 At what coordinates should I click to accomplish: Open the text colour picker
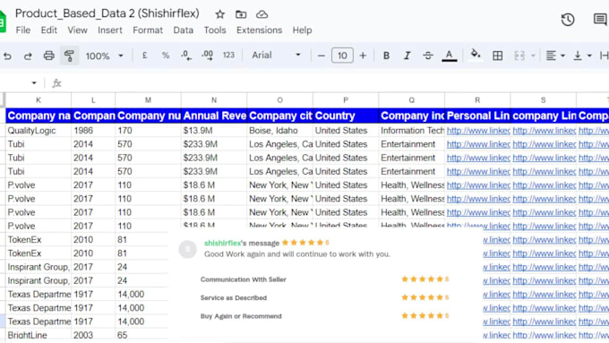point(449,56)
